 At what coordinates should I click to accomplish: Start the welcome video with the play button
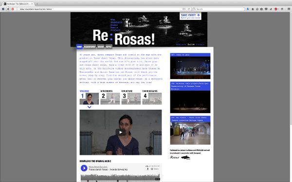coord(121,132)
